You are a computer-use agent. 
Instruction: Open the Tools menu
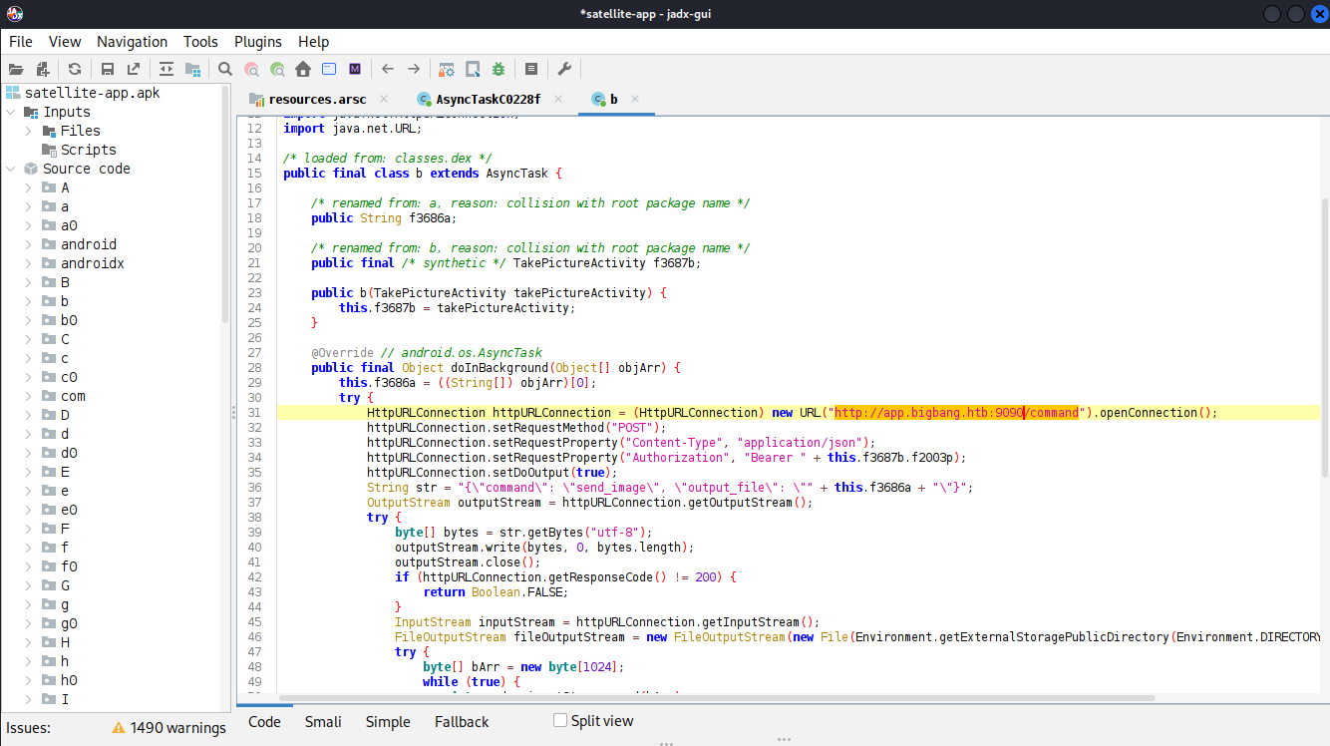[200, 42]
